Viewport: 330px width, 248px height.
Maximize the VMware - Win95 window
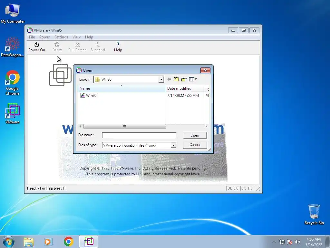coord(244,30)
